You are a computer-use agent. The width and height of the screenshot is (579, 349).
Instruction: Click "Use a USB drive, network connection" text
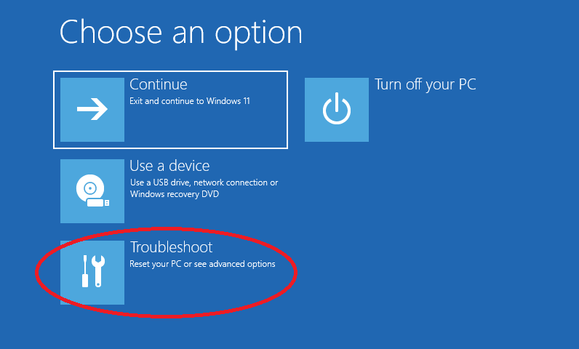(204, 182)
